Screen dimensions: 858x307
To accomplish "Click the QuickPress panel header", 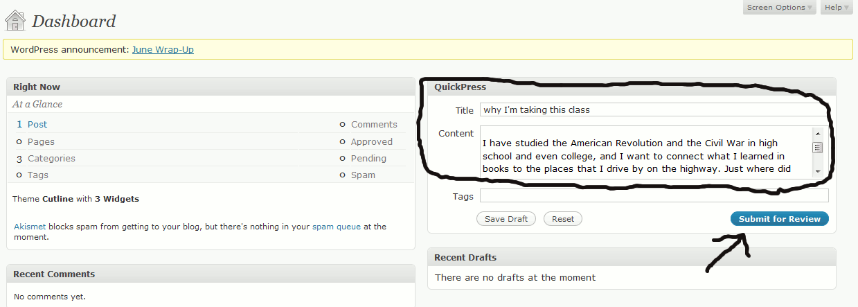I will click(632, 87).
